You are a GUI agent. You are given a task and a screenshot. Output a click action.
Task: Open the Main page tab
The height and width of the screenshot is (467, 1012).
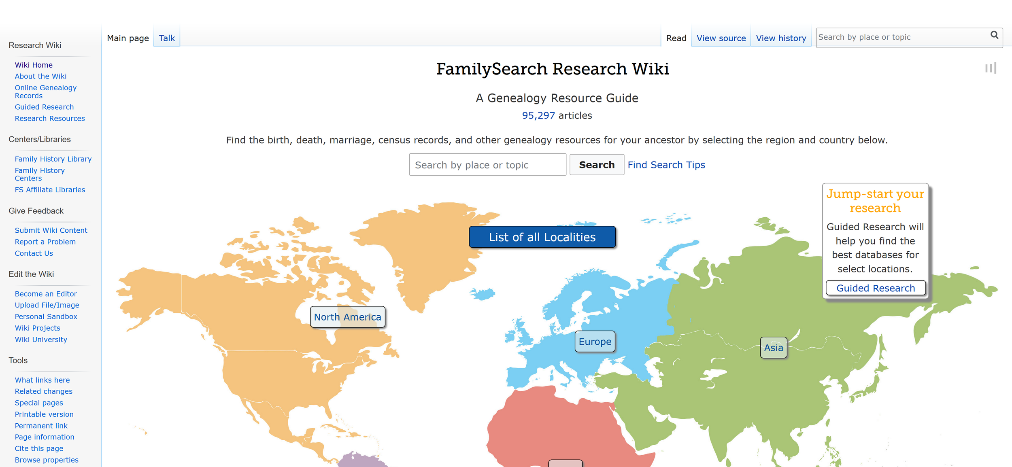pos(128,38)
